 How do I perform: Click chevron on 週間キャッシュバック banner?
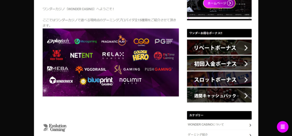click(x=246, y=96)
